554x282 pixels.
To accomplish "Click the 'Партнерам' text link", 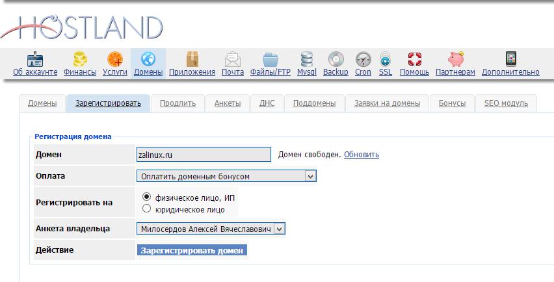I will 455,72.
